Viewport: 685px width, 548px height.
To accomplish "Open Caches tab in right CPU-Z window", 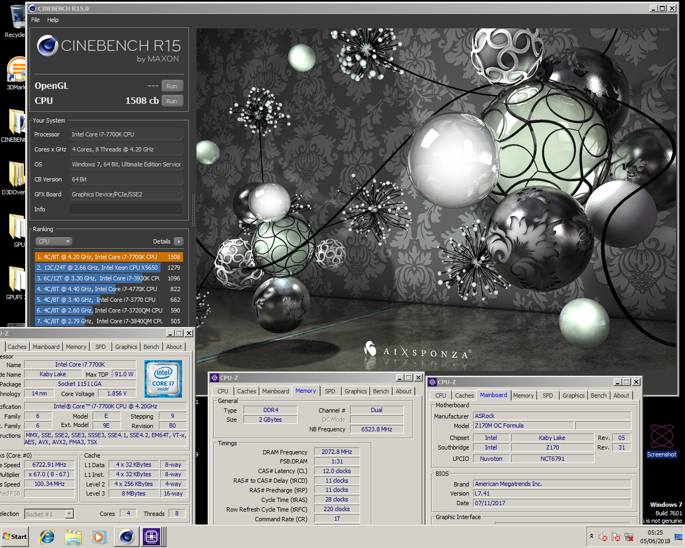I will click(x=465, y=395).
